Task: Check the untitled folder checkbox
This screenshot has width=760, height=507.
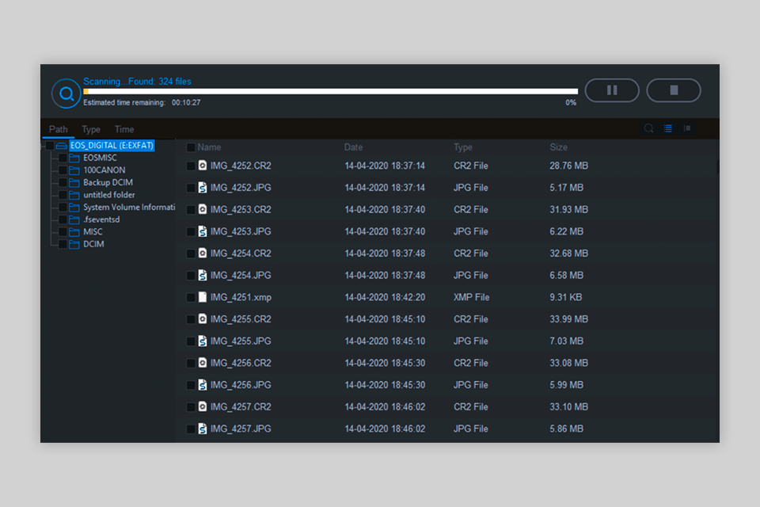Action: point(63,195)
